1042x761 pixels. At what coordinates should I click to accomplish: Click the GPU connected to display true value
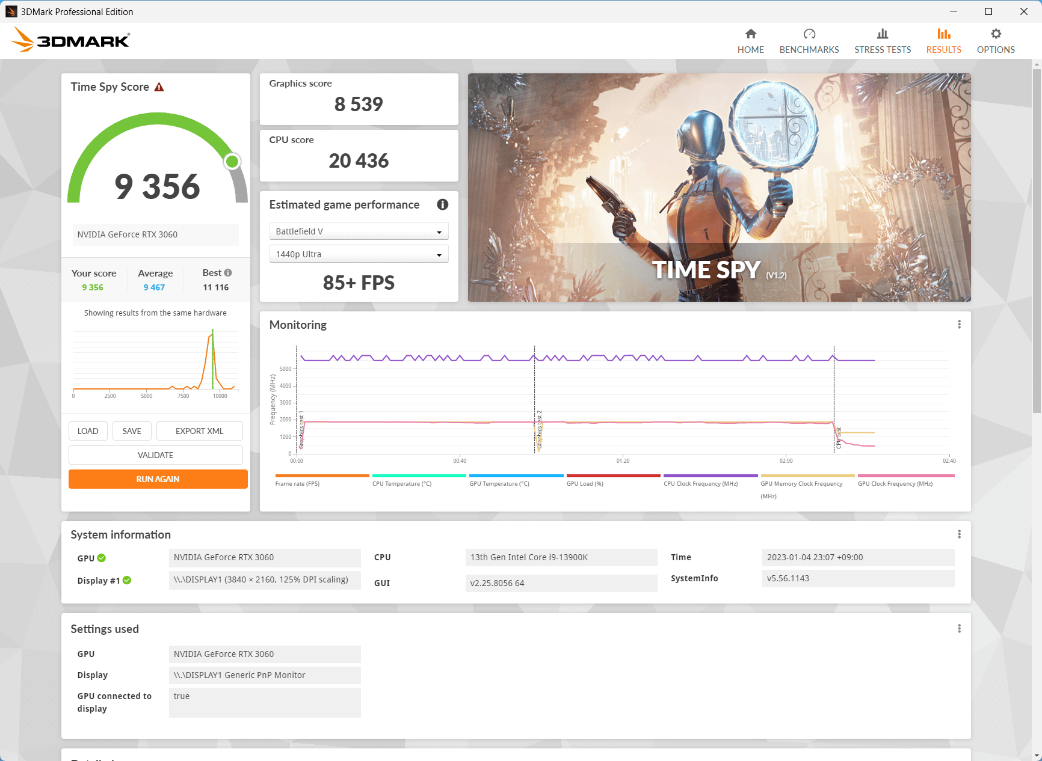265,702
